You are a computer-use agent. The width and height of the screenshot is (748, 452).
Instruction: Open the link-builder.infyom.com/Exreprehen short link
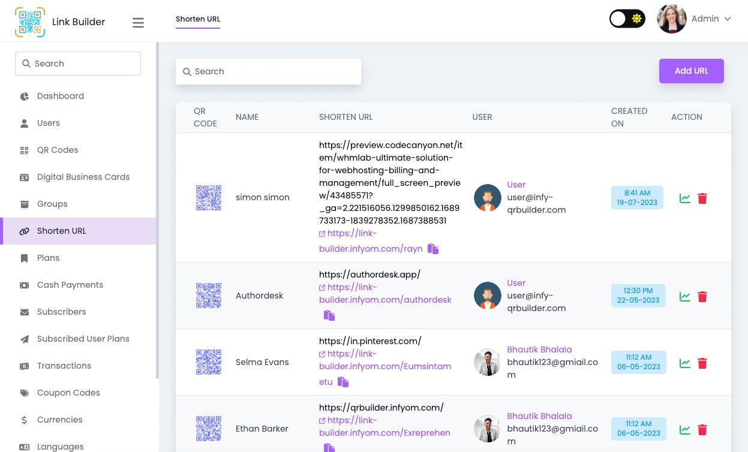point(385,426)
